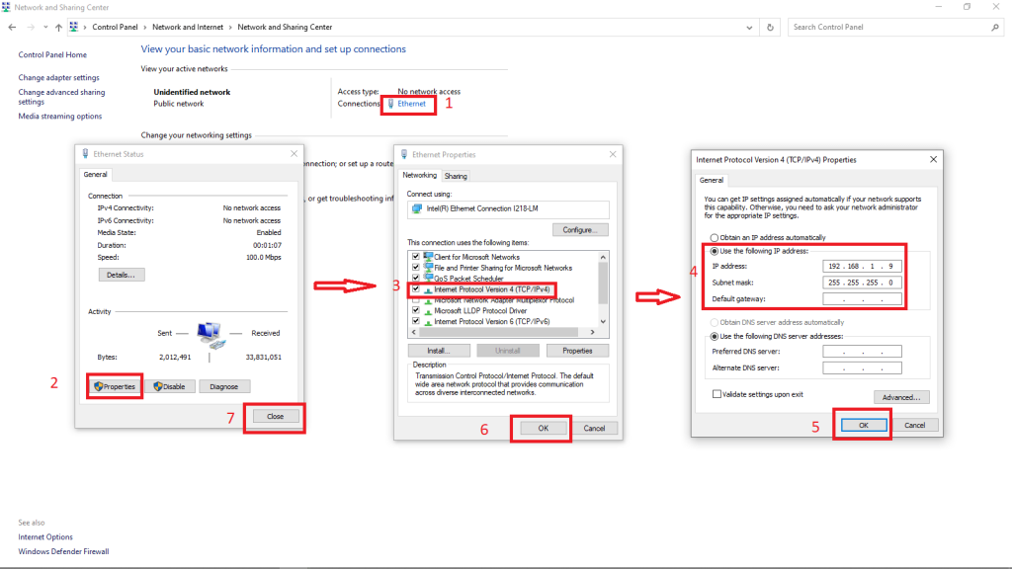Select the General tab in Ethernet Status

point(95,174)
